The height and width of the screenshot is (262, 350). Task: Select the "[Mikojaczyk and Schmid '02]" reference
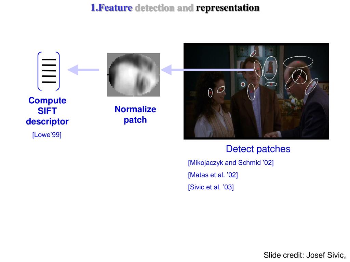coord(231,163)
